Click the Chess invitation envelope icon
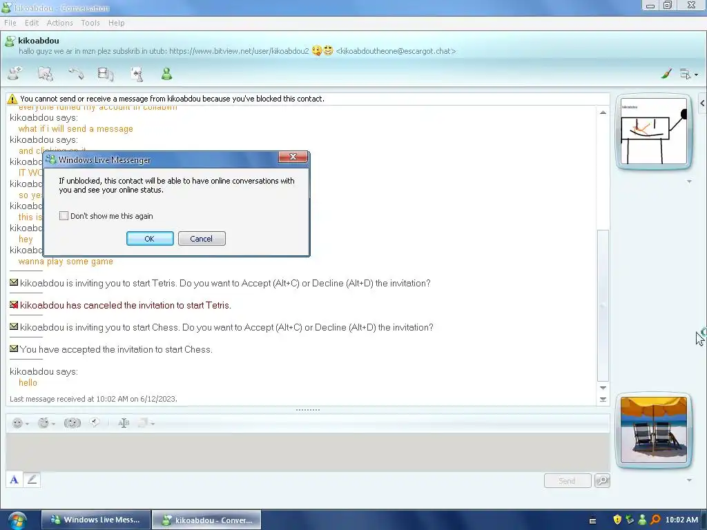 click(x=14, y=326)
